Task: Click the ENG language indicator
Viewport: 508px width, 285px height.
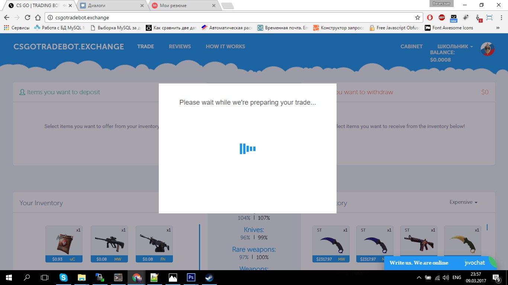Action: coord(457,277)
